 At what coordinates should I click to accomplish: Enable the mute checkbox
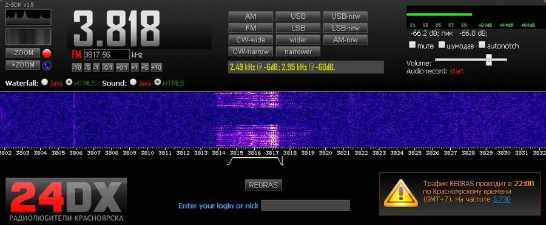(413, 45)
